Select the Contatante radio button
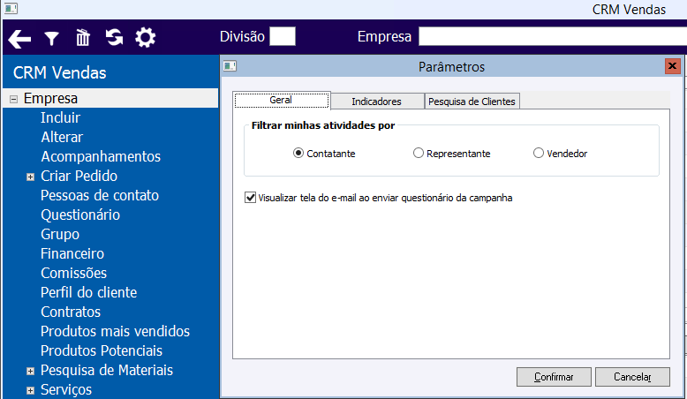 (298, 154)
